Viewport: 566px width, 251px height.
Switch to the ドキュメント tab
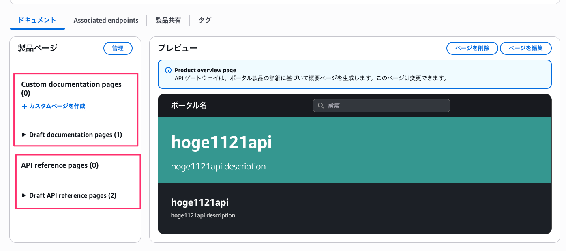click(x=37, y=20)
